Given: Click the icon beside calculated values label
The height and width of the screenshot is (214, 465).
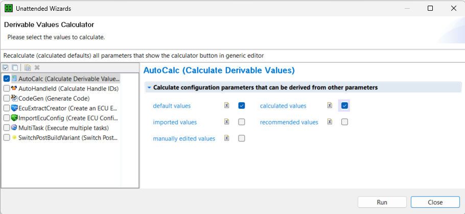Looking at the screenshot, I should tap(330, 106).
